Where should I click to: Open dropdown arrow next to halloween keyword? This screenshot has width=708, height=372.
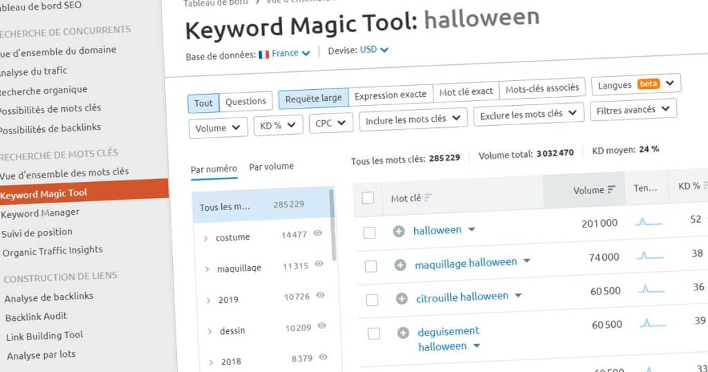tap(472, 230)
